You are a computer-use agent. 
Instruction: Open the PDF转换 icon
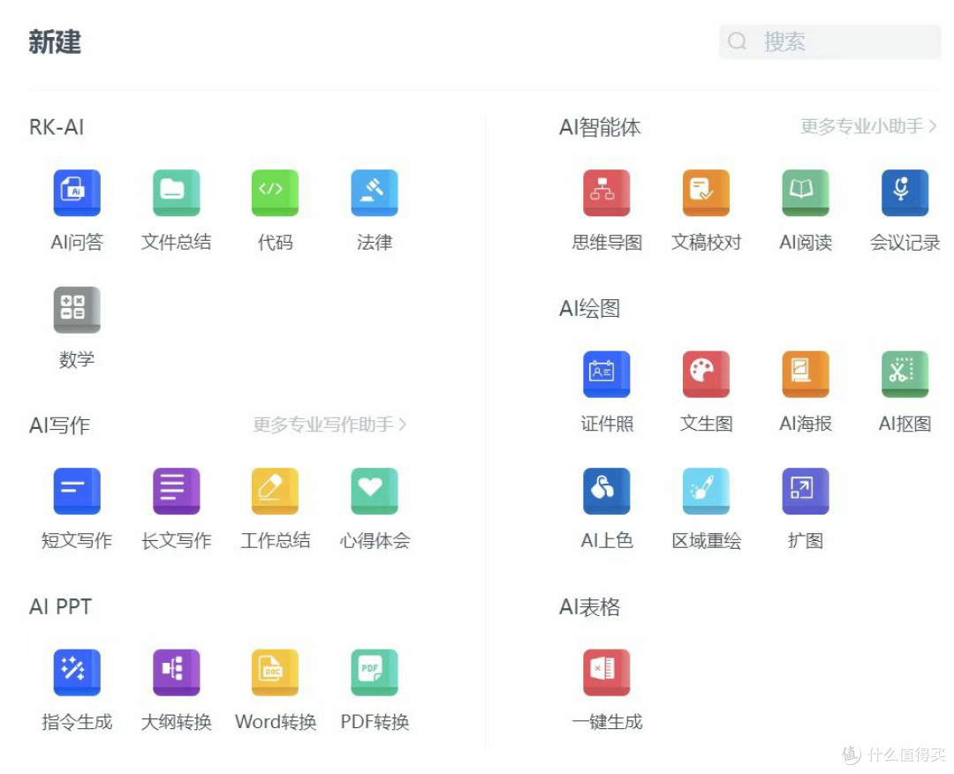tap(375, 673)
